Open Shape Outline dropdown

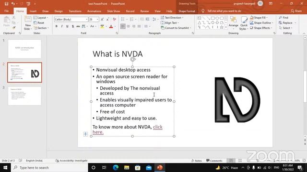(261, 23)
